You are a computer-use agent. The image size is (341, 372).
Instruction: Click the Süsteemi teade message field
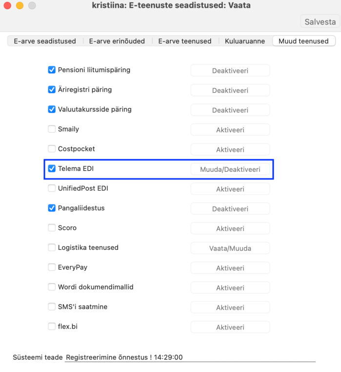(190, 357)
